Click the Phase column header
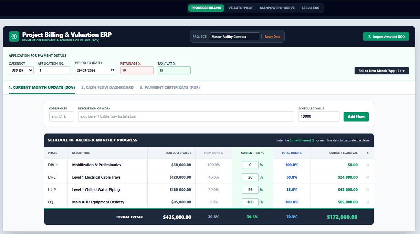This screenshot has width=420, height=234. pos(53,153)
